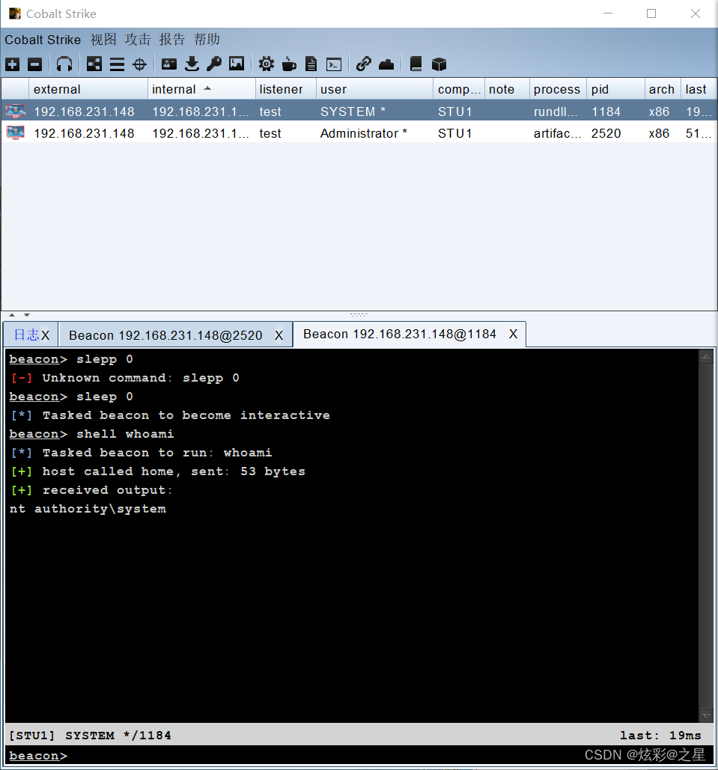The width and height of the screenshot is (718, 770).
Task: Open scripted web delivery terminal icon
Action: [334, 64]
